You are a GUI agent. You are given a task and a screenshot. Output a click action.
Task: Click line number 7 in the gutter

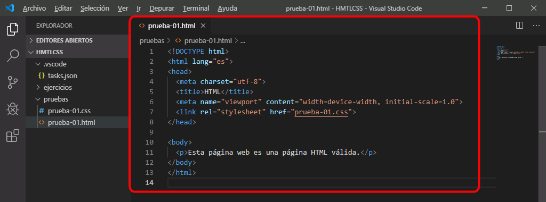point(151,112)
